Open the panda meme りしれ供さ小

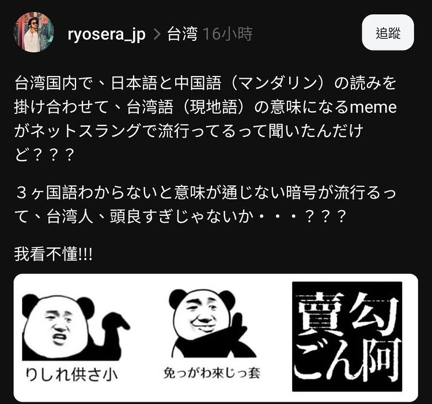(76, 338)
